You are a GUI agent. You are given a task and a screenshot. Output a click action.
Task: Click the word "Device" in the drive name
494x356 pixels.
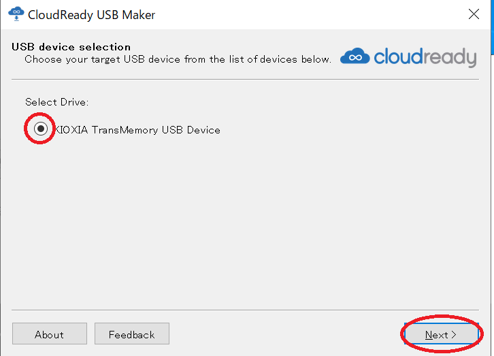(x=203, y=130)
